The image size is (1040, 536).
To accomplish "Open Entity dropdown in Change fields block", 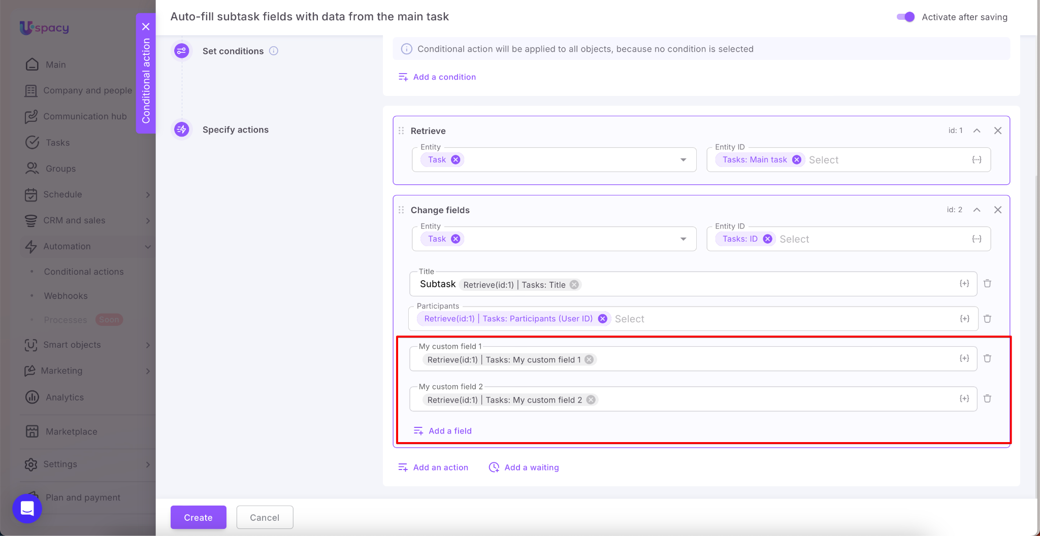I will tap(683, 239).
